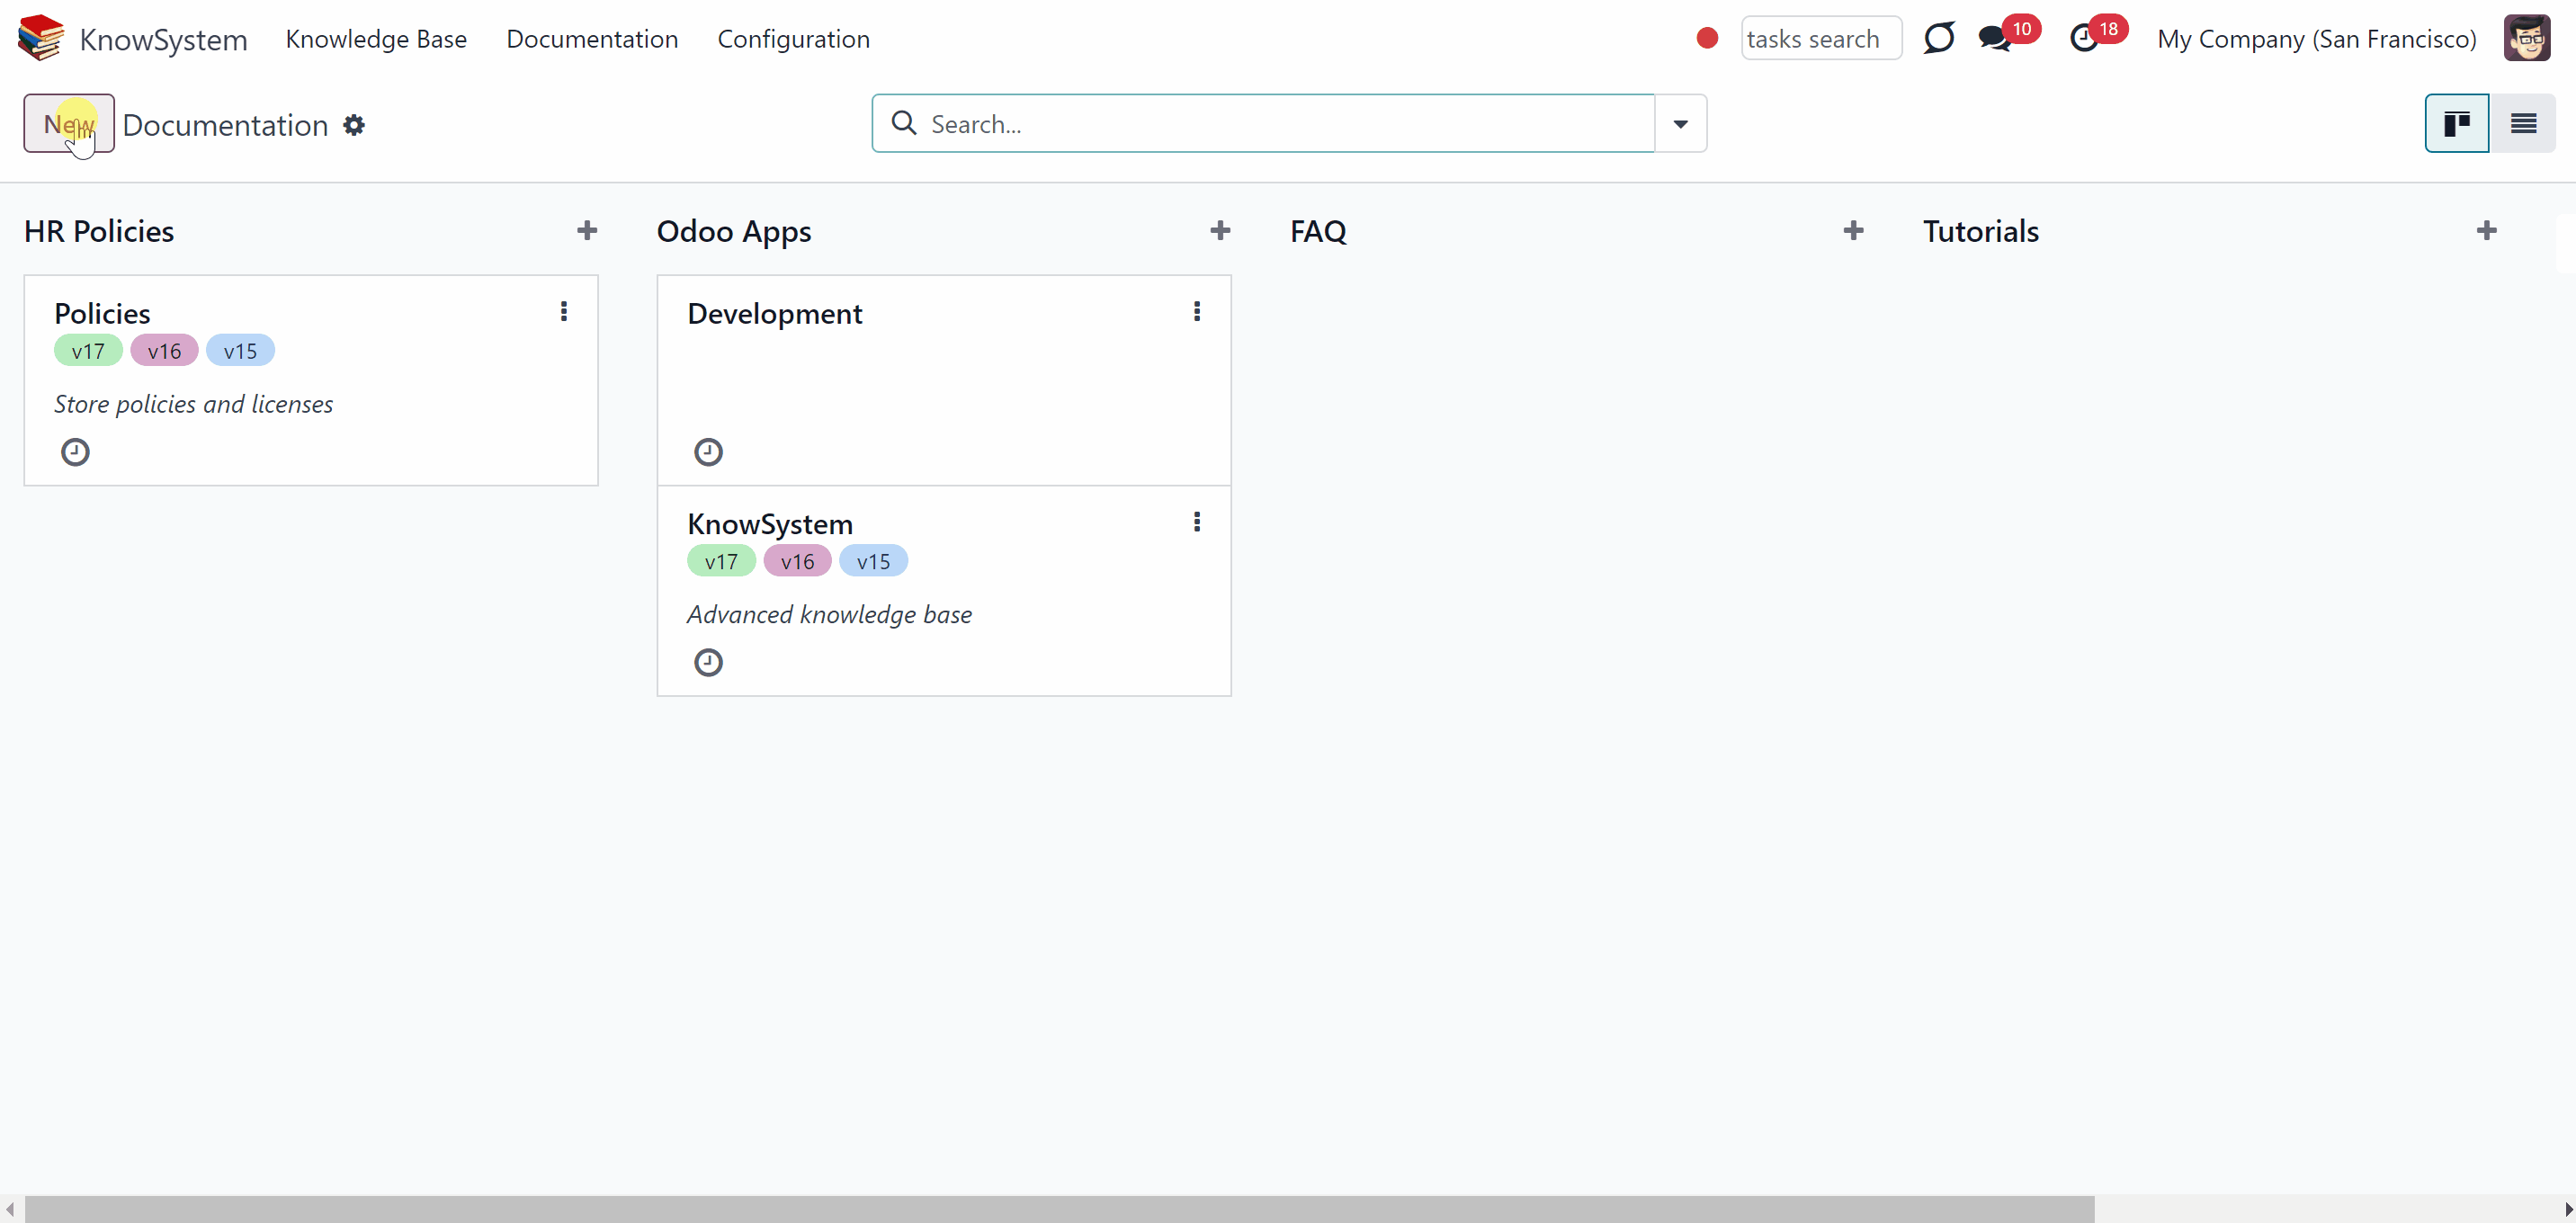Open Development card activity clock
This screenshot has width=2576, height=1223.
coord(708,452)
